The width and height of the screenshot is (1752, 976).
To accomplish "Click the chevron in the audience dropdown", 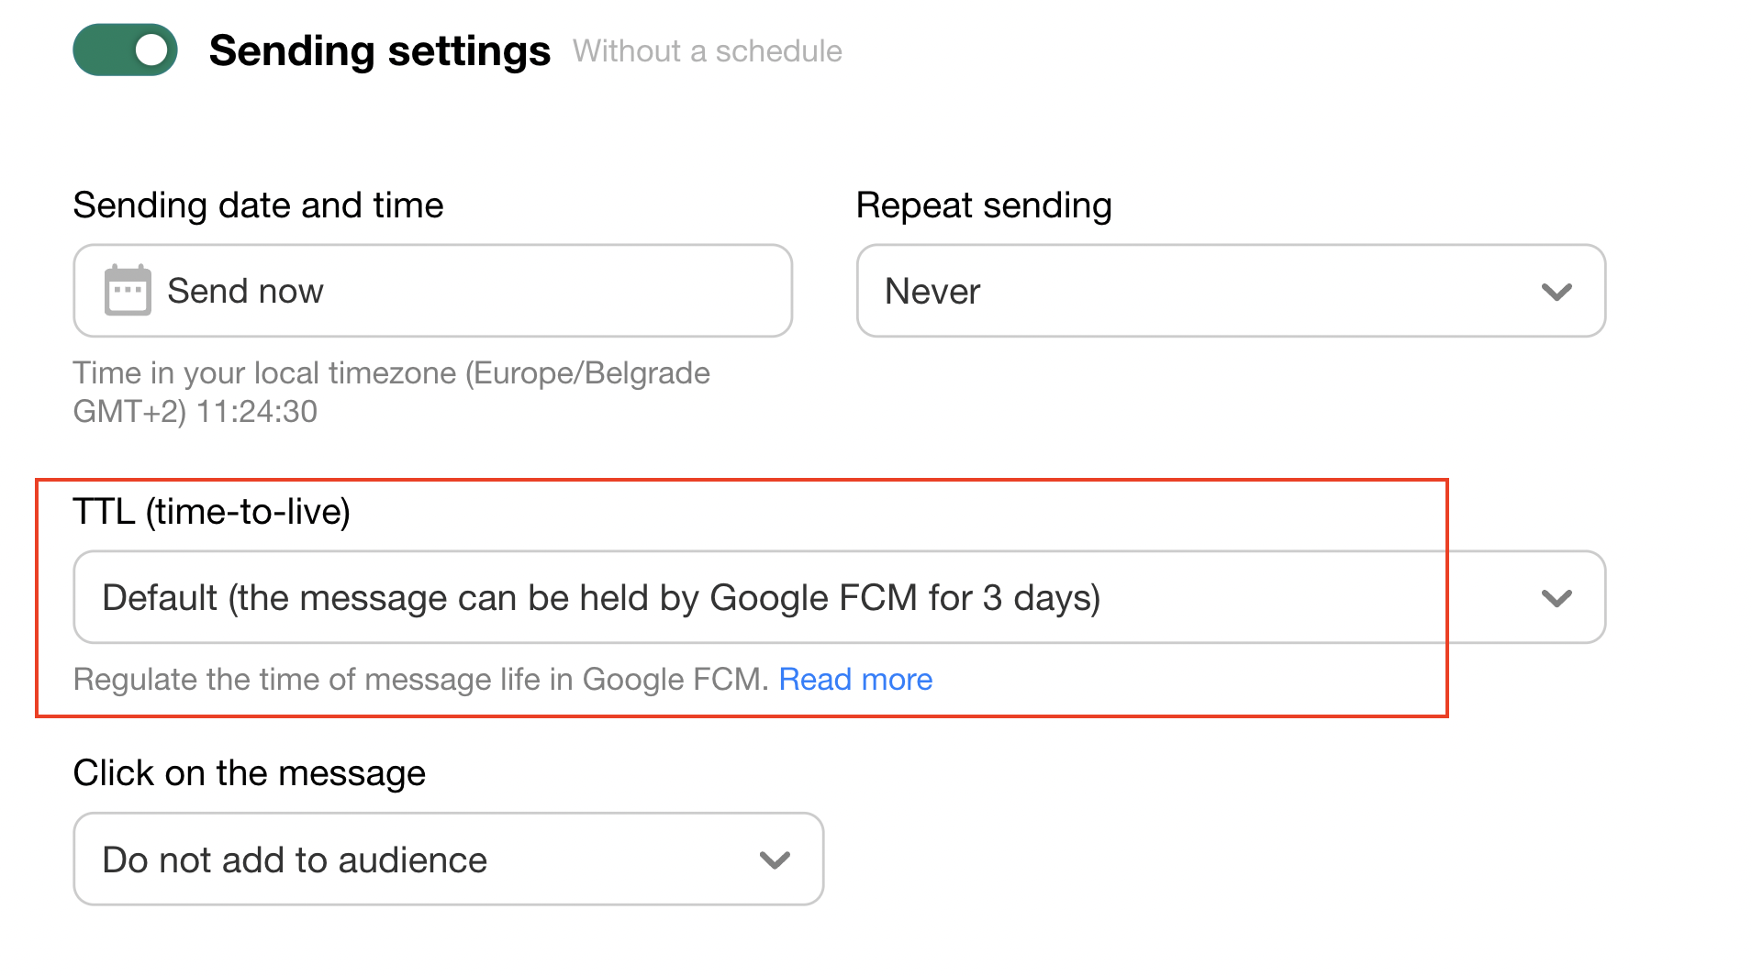I will (775, 860).
